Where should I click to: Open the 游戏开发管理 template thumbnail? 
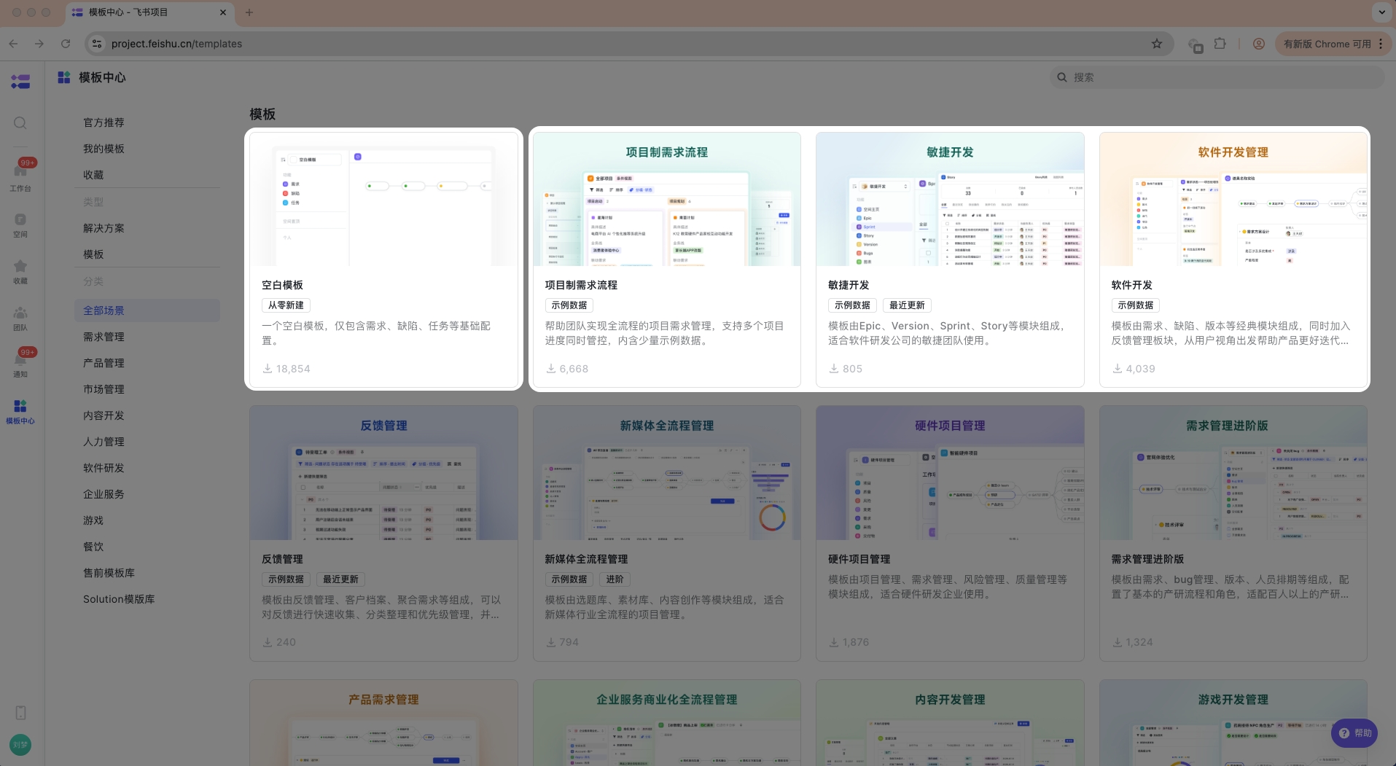click(1233, 723)
